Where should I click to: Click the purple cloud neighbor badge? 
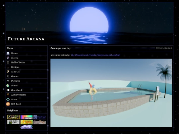point(27,127)
